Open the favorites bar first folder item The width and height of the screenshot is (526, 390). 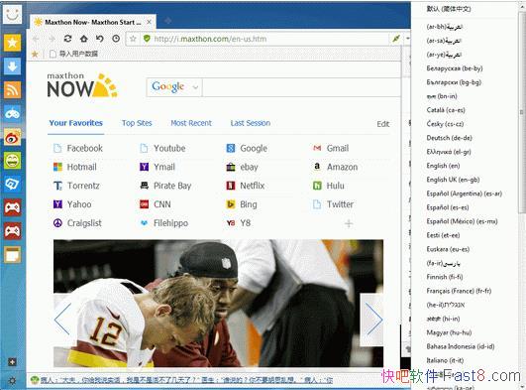pyautogui.click(x=74, y=54)
